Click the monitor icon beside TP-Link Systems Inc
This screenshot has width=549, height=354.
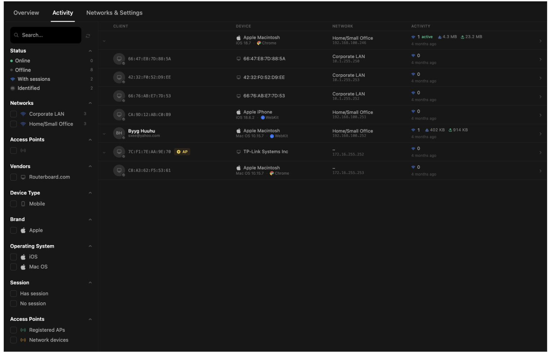click(238, 152)
